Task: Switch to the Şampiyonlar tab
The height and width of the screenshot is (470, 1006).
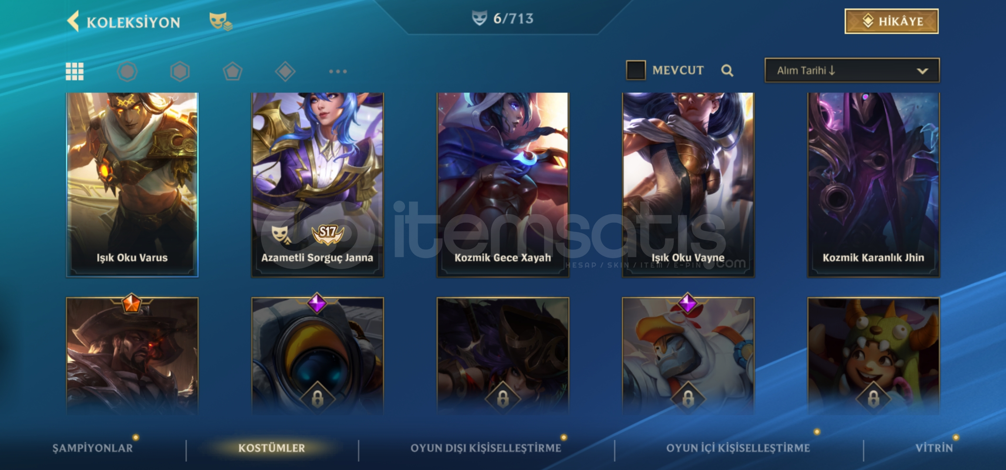Action: (x=92, y=448)
